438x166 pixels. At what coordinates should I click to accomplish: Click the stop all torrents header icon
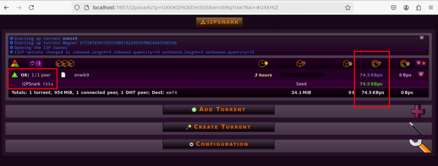[x=421, y=63]
